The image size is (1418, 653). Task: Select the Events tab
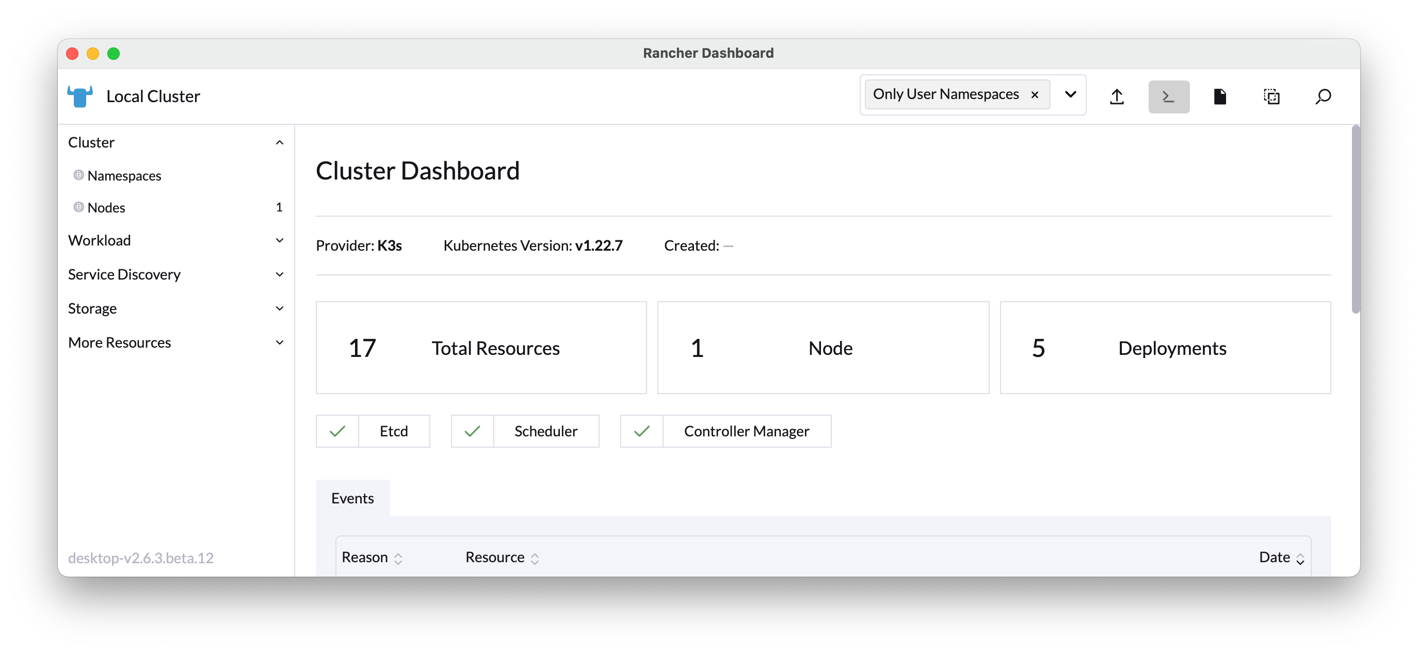click(352, 498)
